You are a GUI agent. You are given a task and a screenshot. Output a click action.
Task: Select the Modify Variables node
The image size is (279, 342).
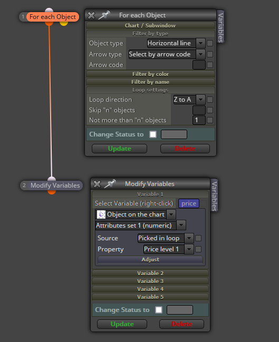[x=55, y=185]
